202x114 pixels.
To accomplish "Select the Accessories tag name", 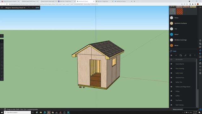I will [x=179, y=60].
